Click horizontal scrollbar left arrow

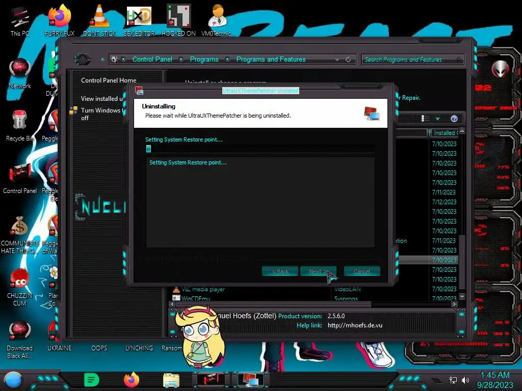(x=172, y=304)
